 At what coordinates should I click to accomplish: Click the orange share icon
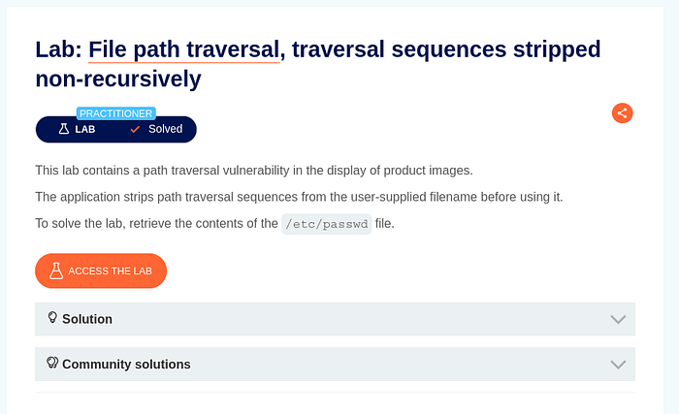[x=623, y=112]
